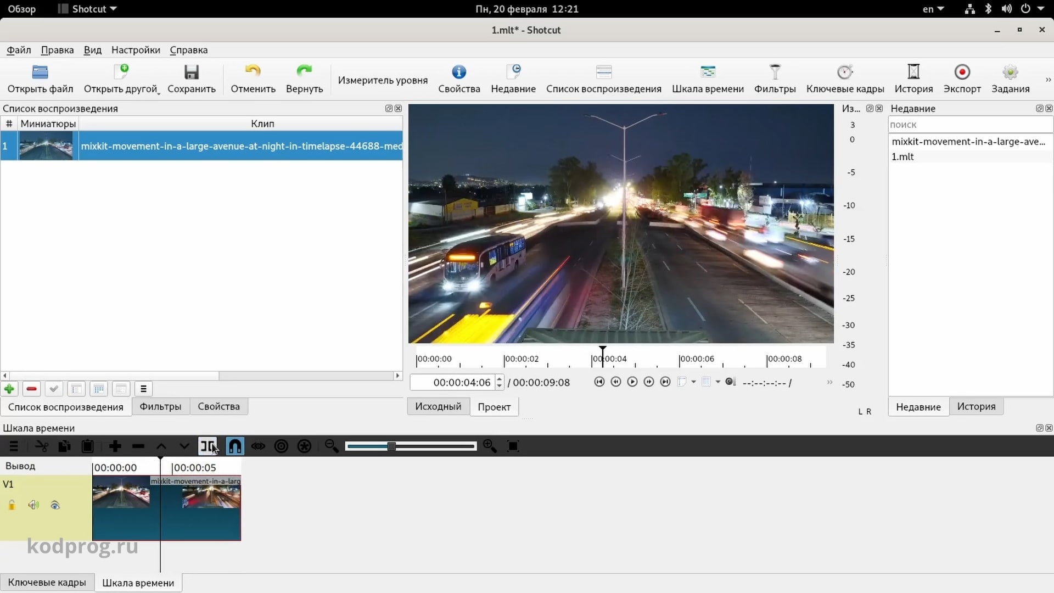Click the Сохранить floppy disk icon
Image resolution: width=1054 pixels, height=593 pixels.
tap(191, 72)
